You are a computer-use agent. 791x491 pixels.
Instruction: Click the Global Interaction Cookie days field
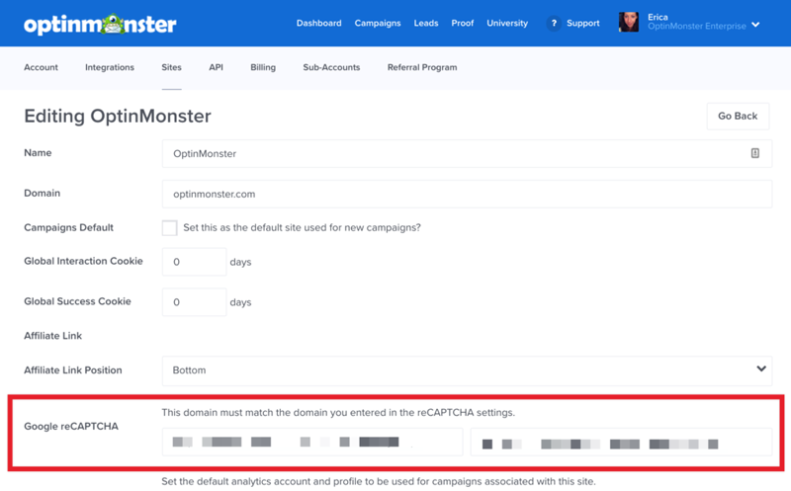click(194, 262)
